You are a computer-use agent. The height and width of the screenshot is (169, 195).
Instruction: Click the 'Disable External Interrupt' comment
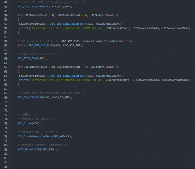[x=42, y=145]
